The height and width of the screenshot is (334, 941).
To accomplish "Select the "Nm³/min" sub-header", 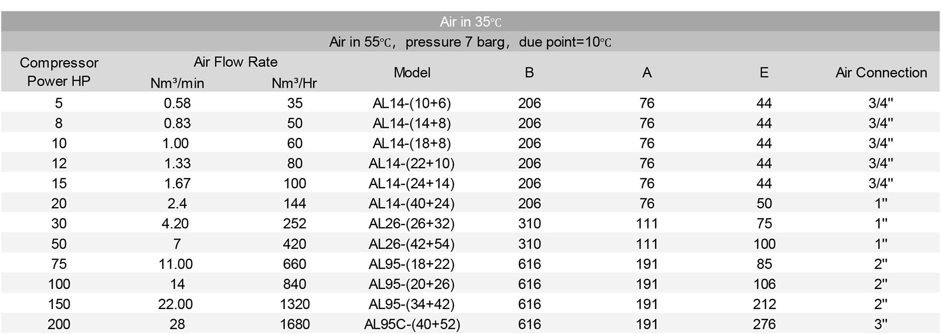I will (177, 83).
